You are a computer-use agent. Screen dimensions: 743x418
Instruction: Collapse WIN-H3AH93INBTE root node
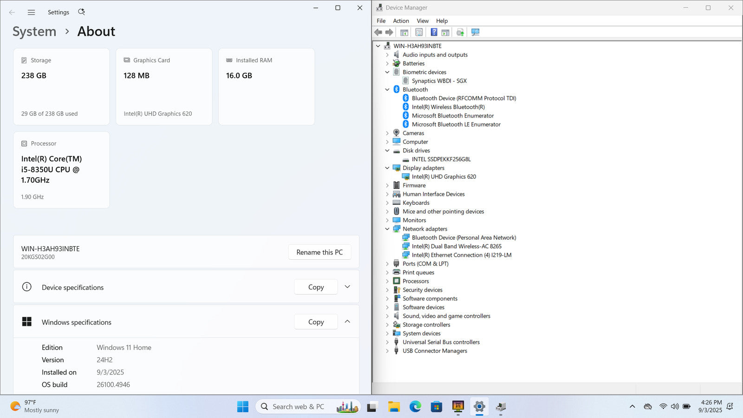point(378,46)
